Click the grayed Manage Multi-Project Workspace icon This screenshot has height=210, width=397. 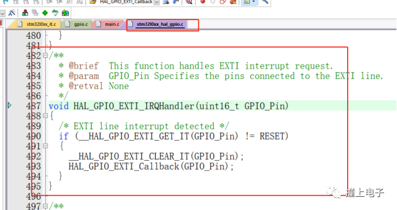coord(35,13)
